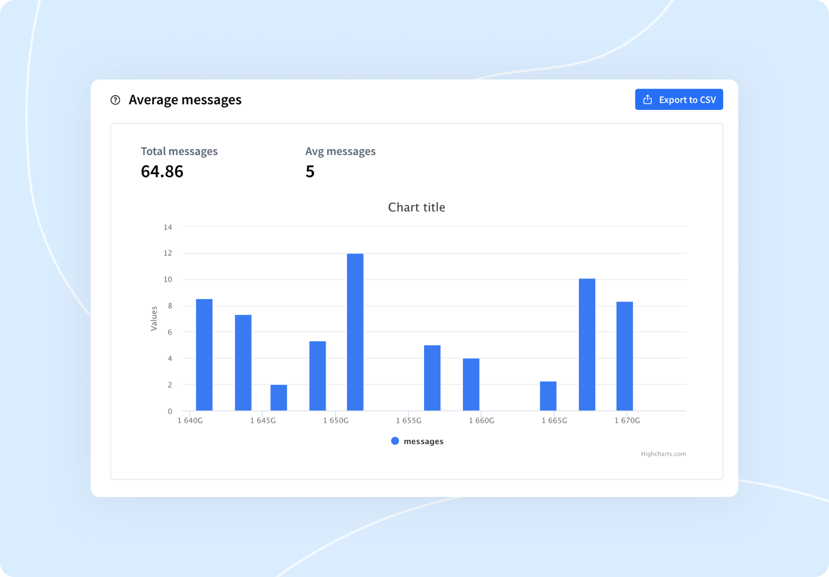The width and height of the screenshot is (829, 577).
Task: Click the bar above 1 665G
Action: (549, 394)
